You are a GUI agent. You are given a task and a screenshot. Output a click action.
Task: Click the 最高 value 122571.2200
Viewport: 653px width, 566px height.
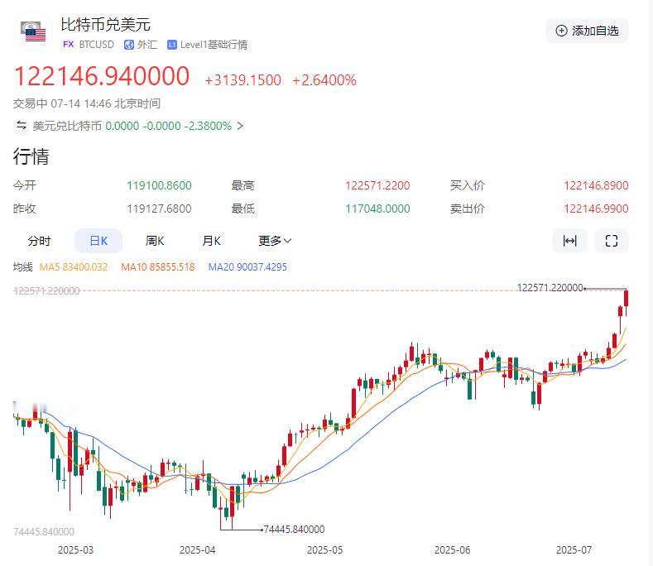click(x=377, y=185)
